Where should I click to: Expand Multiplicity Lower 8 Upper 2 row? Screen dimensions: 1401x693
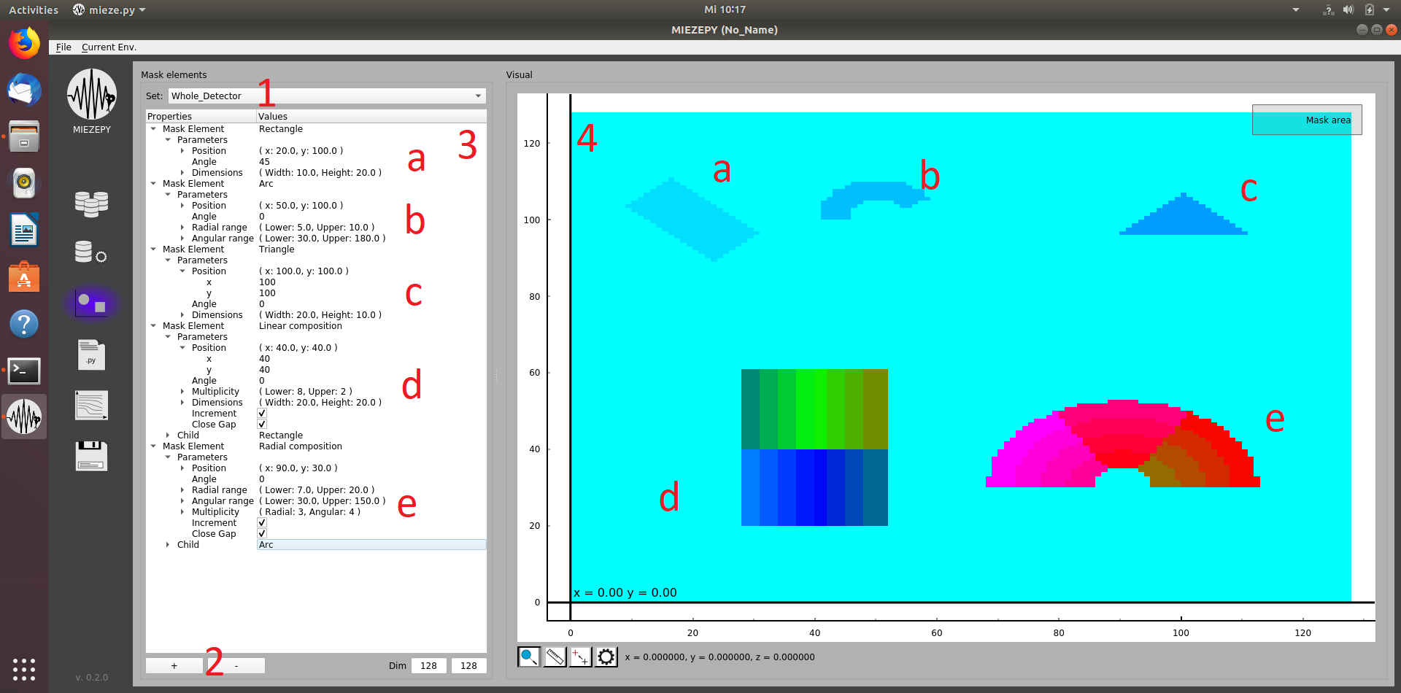tap(182, 391)
